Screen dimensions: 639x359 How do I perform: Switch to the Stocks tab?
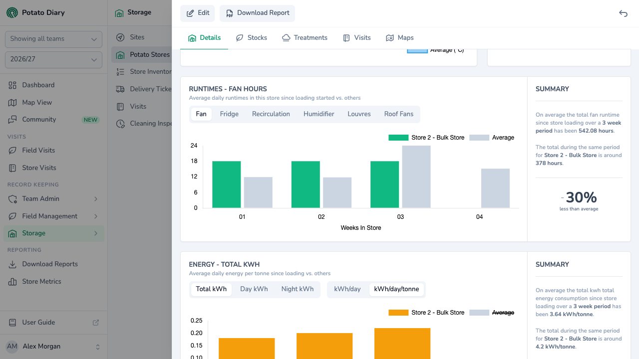(x=252, y=38)
